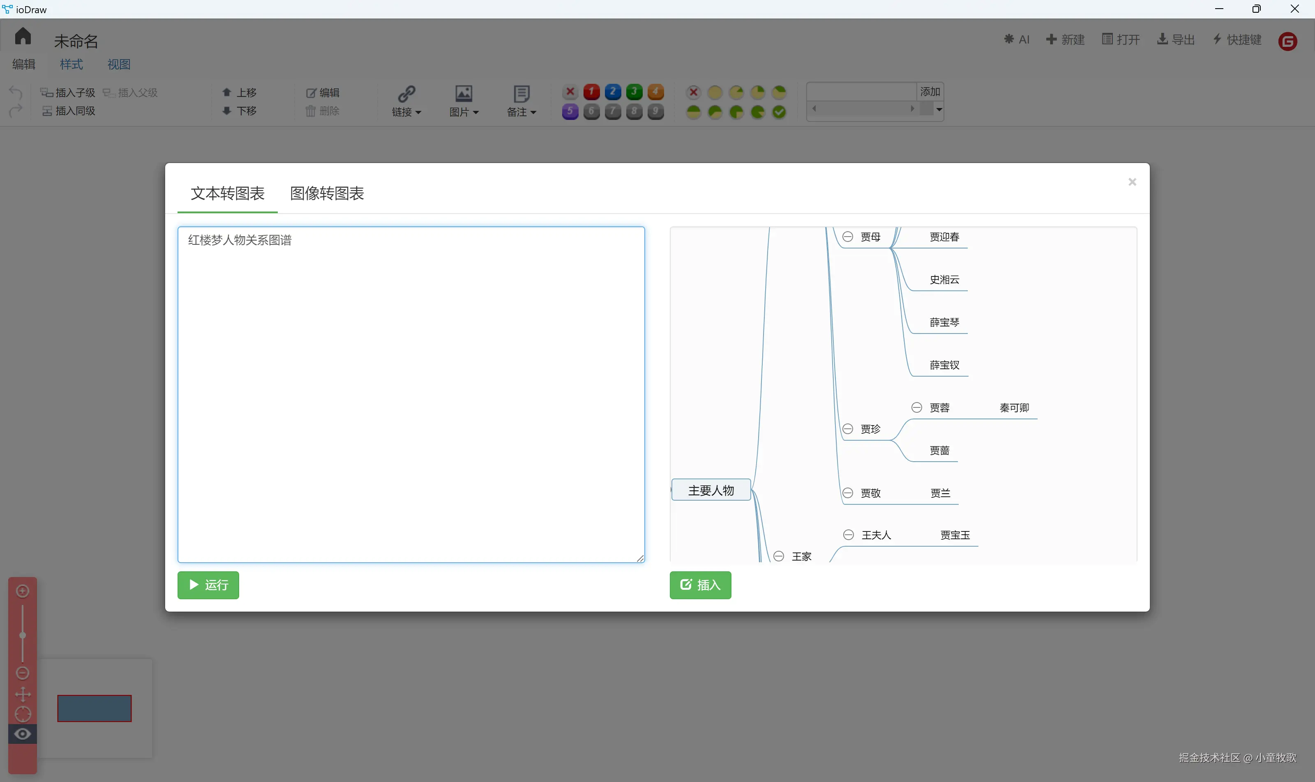Click the move/pan cross arrows icon
Screen dimensions: 1315x782
click(23, 694)
